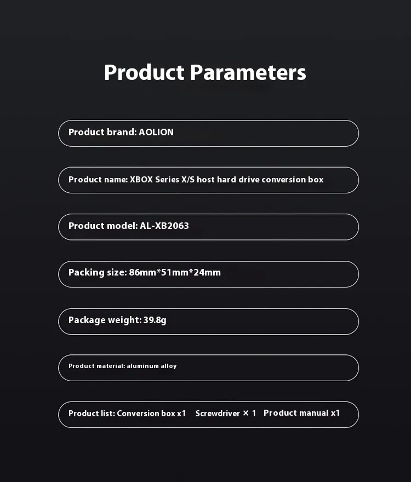Select the Product model label

click(x=102, y=226)
